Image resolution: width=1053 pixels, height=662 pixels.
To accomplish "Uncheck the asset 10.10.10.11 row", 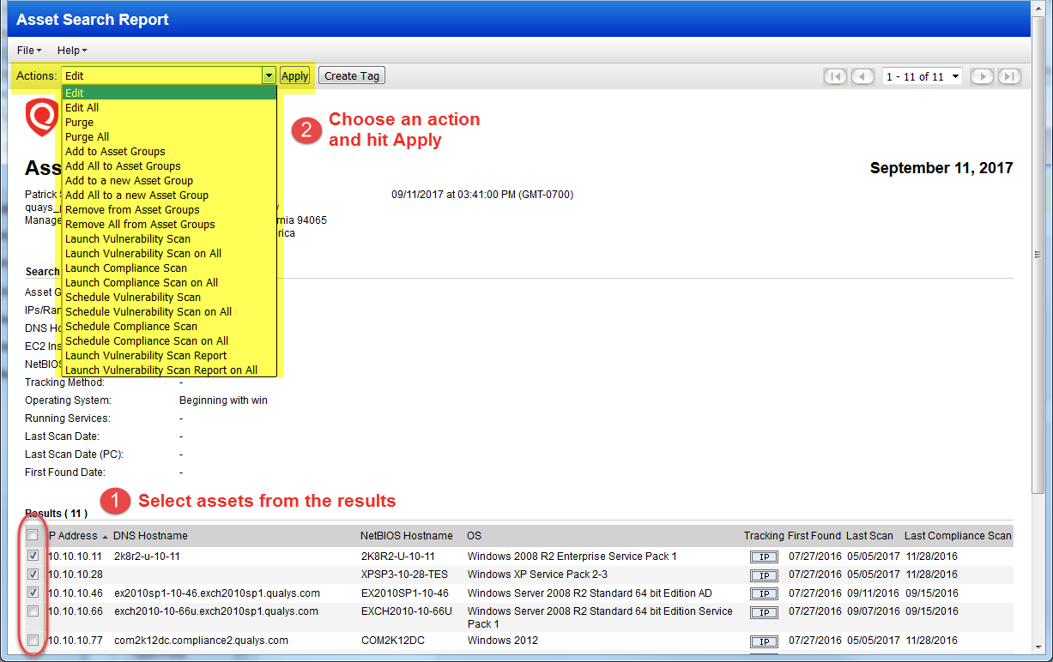I will tap(32, 556).
